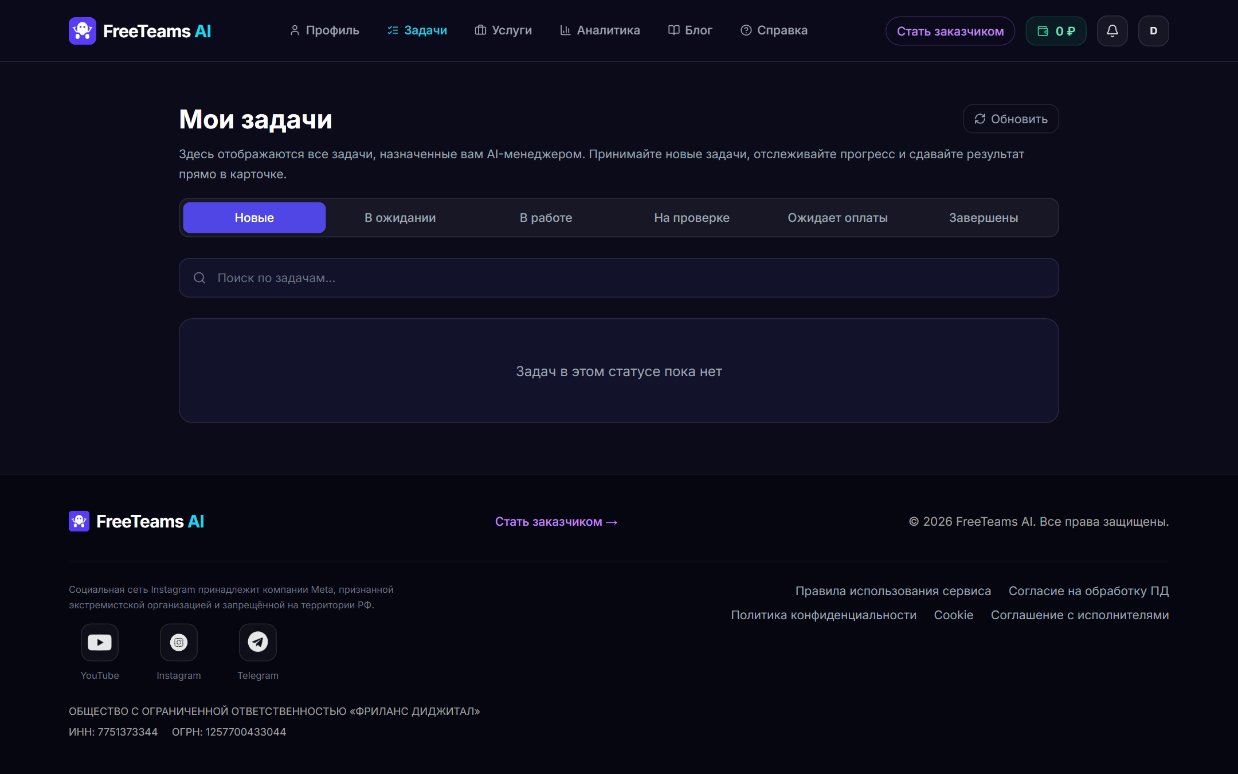Click the footer FreeTeams AI logo

pos(136,521)
